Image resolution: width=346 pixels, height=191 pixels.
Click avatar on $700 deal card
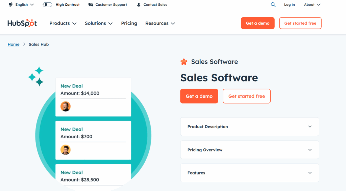(x=66, y=150)
